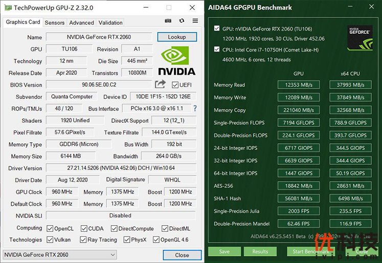Open the graphics card selection dropdown
382x263 pixels.
click(60, 255)
